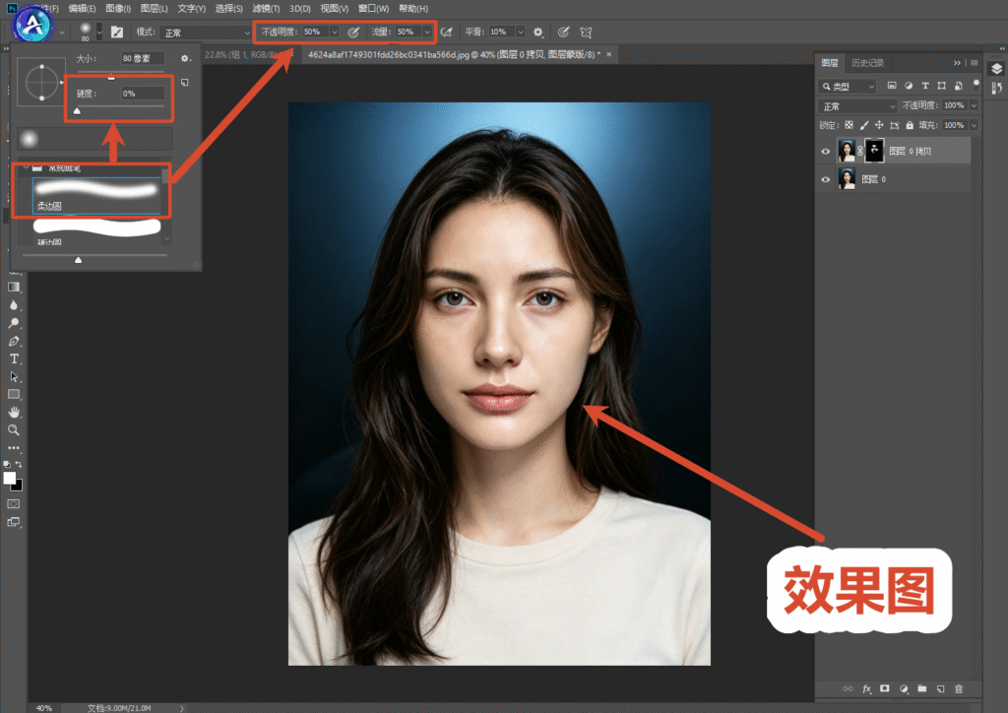Click foreground white color swatch
This screenshot has height=713, width=1008.
(x=9, y=479)
